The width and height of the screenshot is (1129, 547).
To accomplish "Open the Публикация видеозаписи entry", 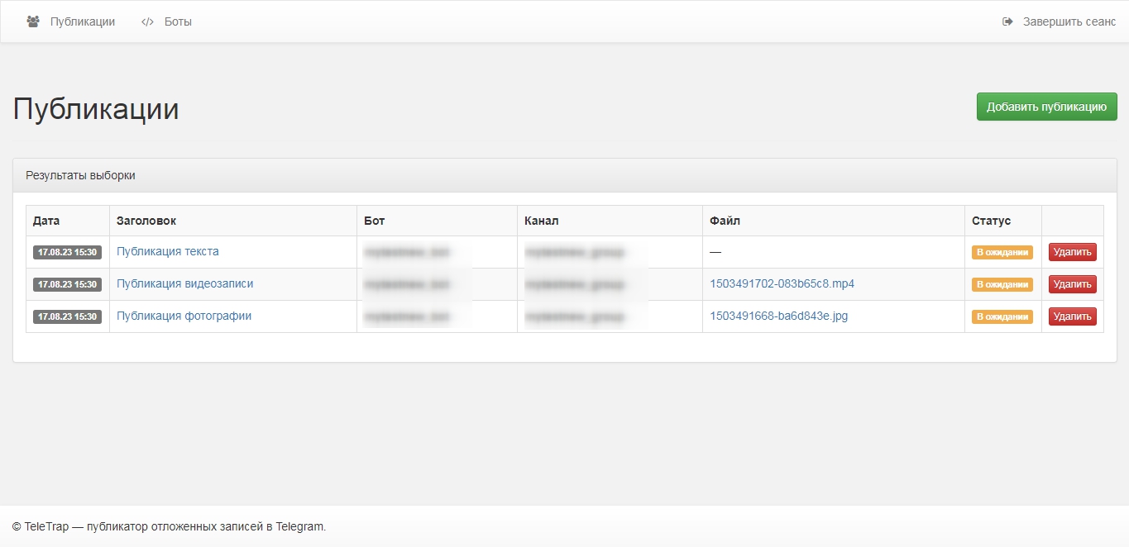I will click(185, 283).
